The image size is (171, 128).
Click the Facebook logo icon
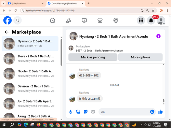[x=8, y=20]
